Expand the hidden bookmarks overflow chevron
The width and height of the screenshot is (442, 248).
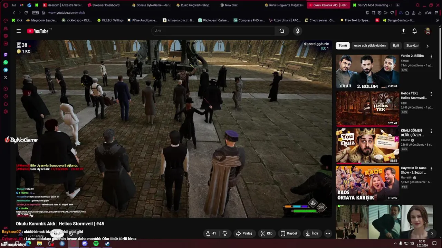[x=438, y=20]
